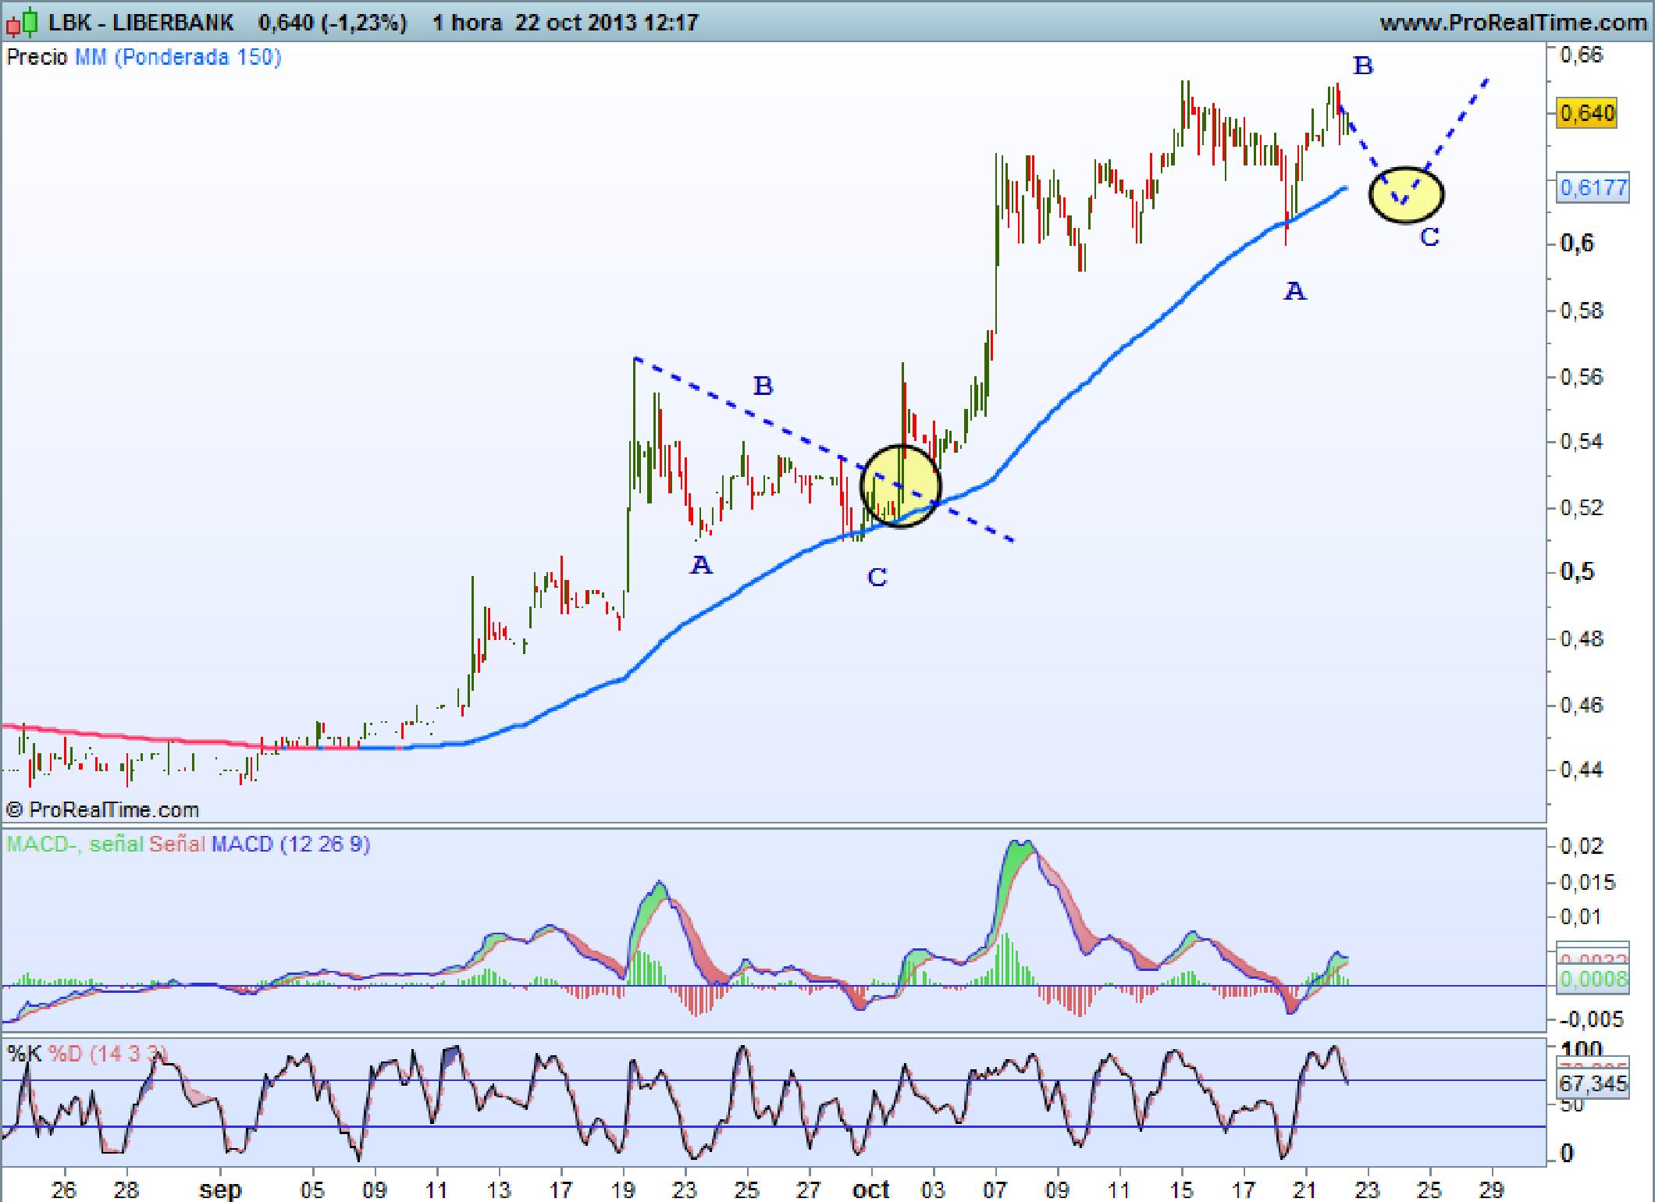Click the yellow circle near lower C label
This screenshot has width=1655, height=1202.
coord(900,486)
